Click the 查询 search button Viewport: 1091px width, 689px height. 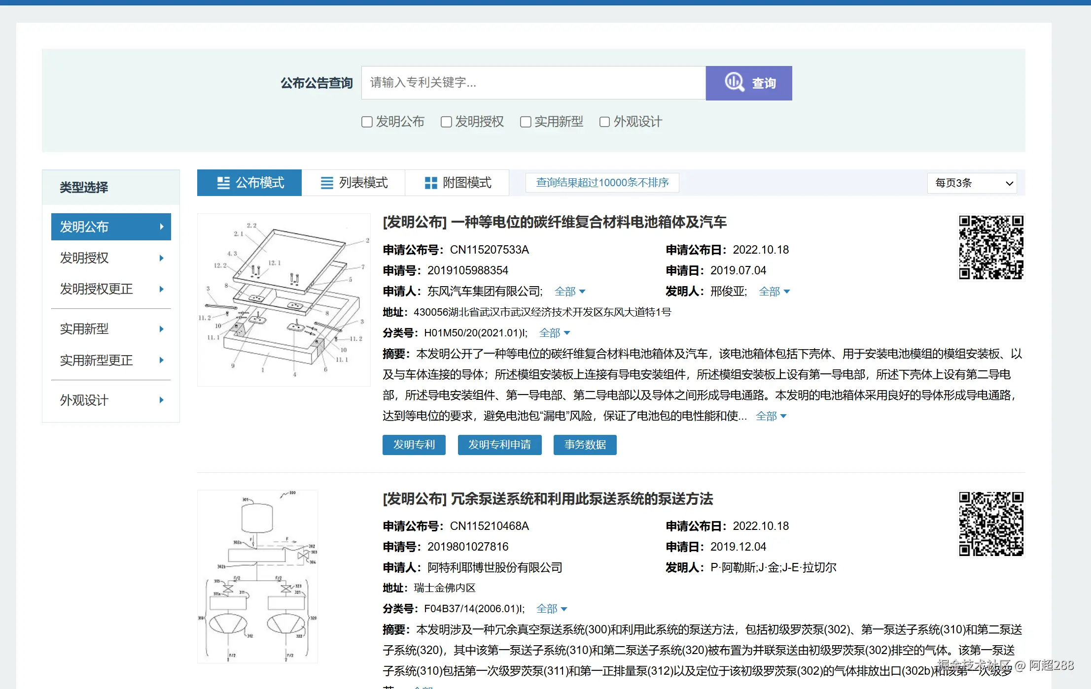[749, 83]
